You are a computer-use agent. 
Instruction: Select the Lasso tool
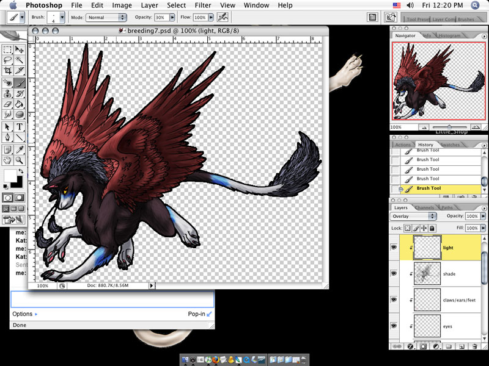pyautogui.click(x=7, y=60)
